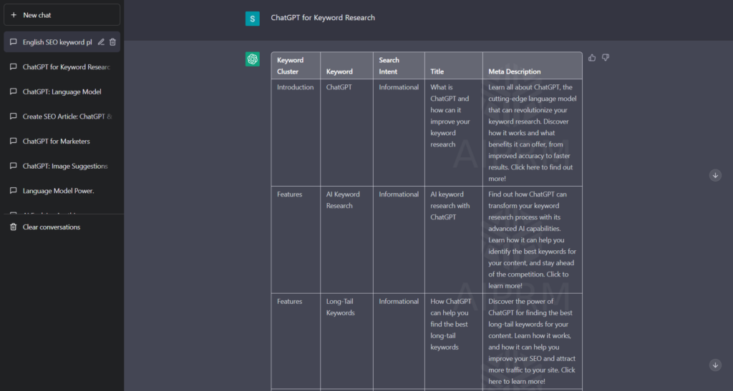Click meta description starting 'Discover the power of'
Viewport: 733px width, 391px height.
coord(533,342)
